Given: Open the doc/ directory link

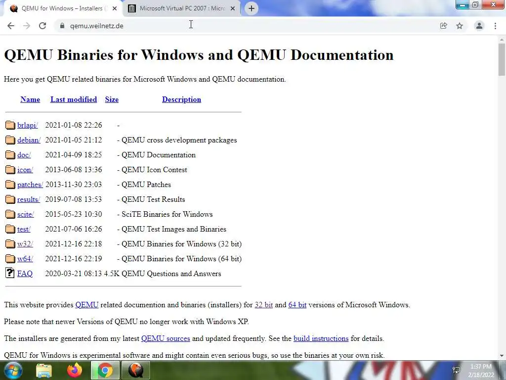Looking at the screenshot, I should coord(24,155).
